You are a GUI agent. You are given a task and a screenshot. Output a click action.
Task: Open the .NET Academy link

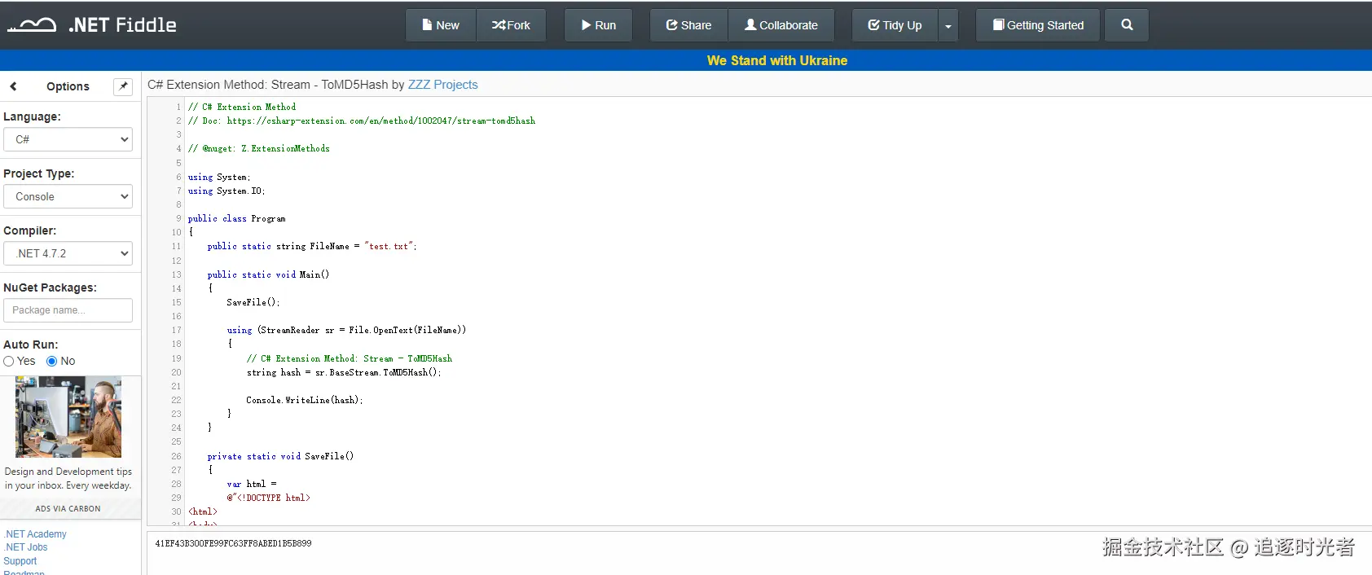coord(36,534)
